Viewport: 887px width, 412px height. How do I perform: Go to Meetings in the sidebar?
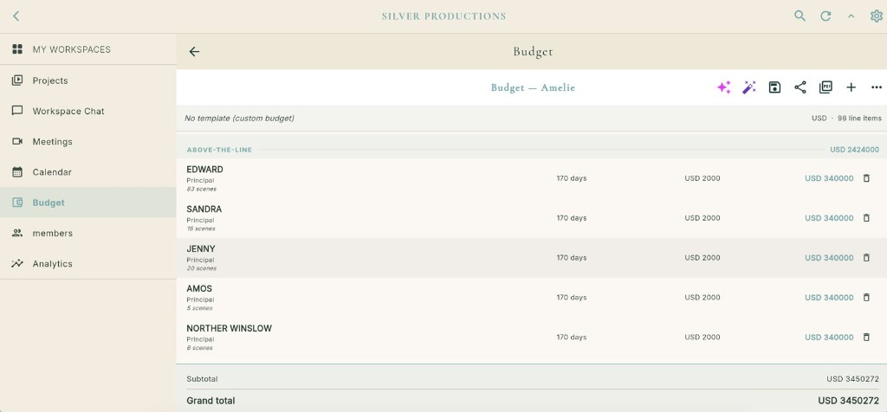(88, 141)
